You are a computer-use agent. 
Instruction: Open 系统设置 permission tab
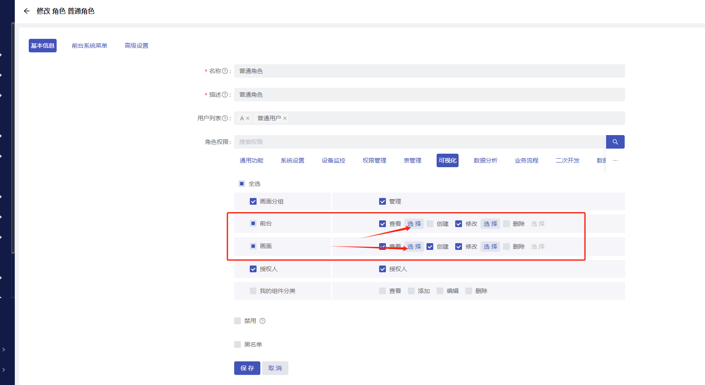pos(292,160)
